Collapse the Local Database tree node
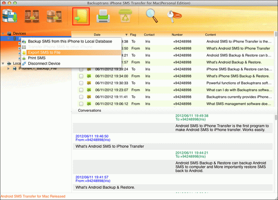 point(3,63)
